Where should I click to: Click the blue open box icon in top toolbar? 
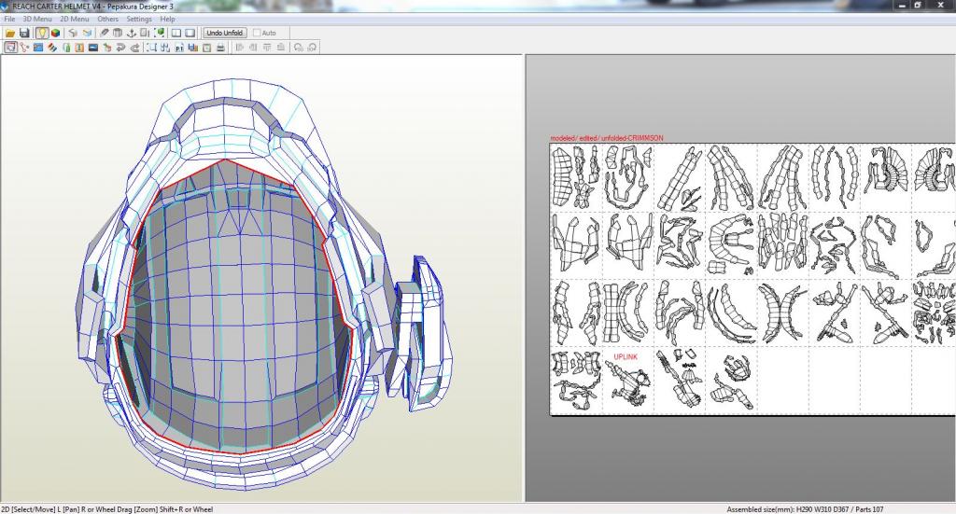coord(87,33)
